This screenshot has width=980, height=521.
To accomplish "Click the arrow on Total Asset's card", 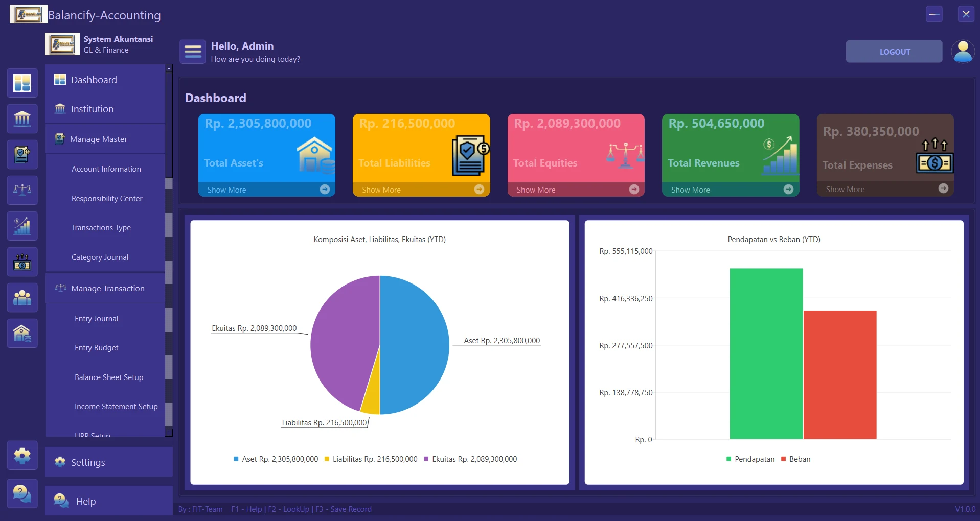I will (x=325, y=190).
